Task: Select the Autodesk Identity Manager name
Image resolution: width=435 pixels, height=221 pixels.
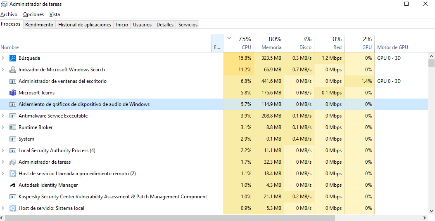Action: (x=48, y=185)
